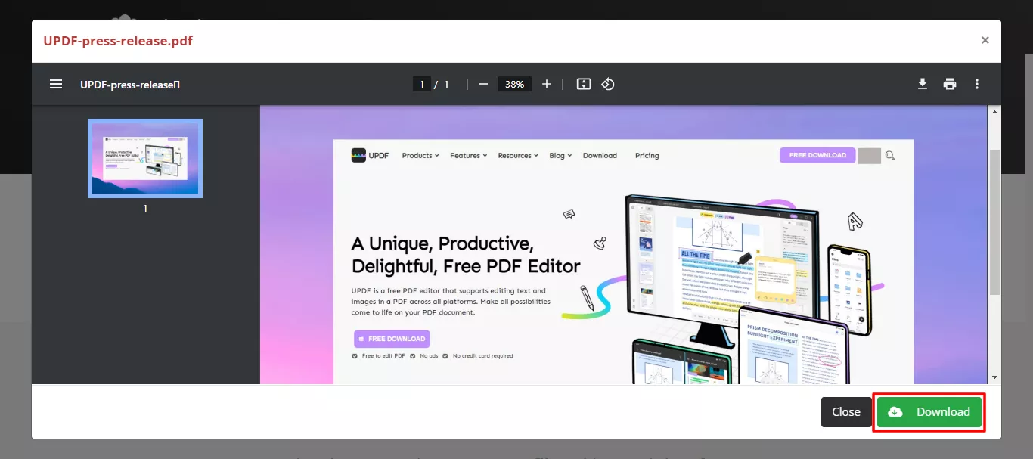Zoom in using the plus icon
1033x459 pixels.
click(x=547, y=84)
